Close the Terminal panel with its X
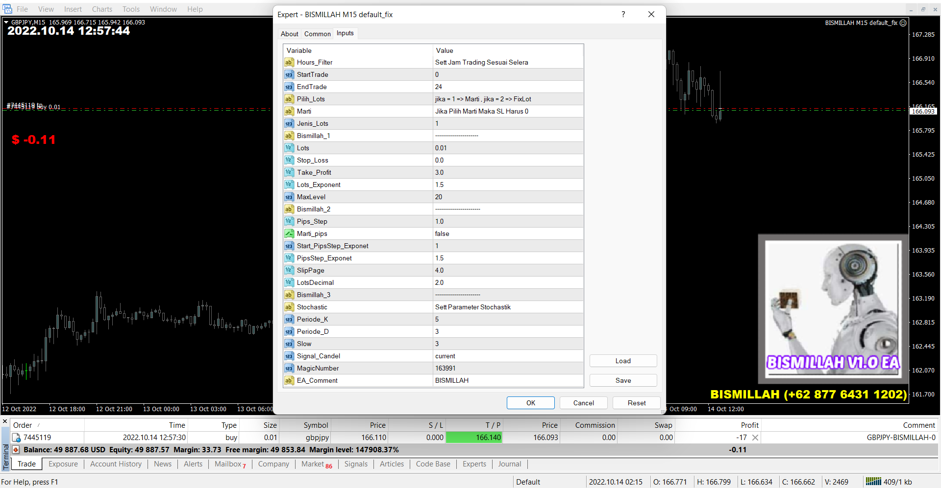The width and height of the screenshot is (941, 488). (x=5, y=421)
